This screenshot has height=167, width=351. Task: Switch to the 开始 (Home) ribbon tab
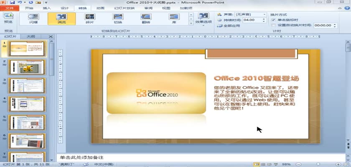pyautogui.click(x=29, y=8)
